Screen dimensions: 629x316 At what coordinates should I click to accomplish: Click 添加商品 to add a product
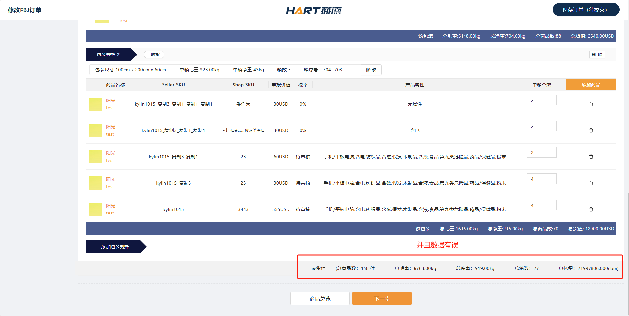[591, 85]
